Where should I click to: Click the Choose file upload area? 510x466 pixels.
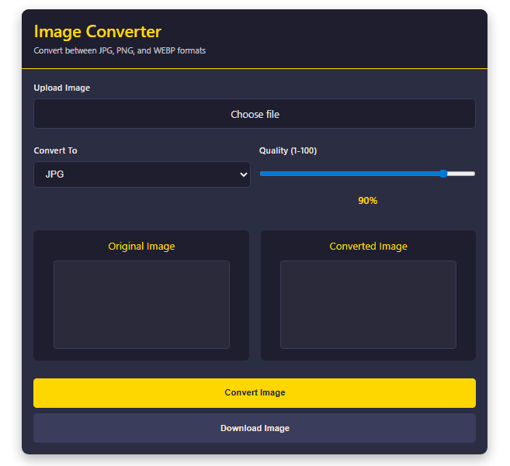click(255, 114)
